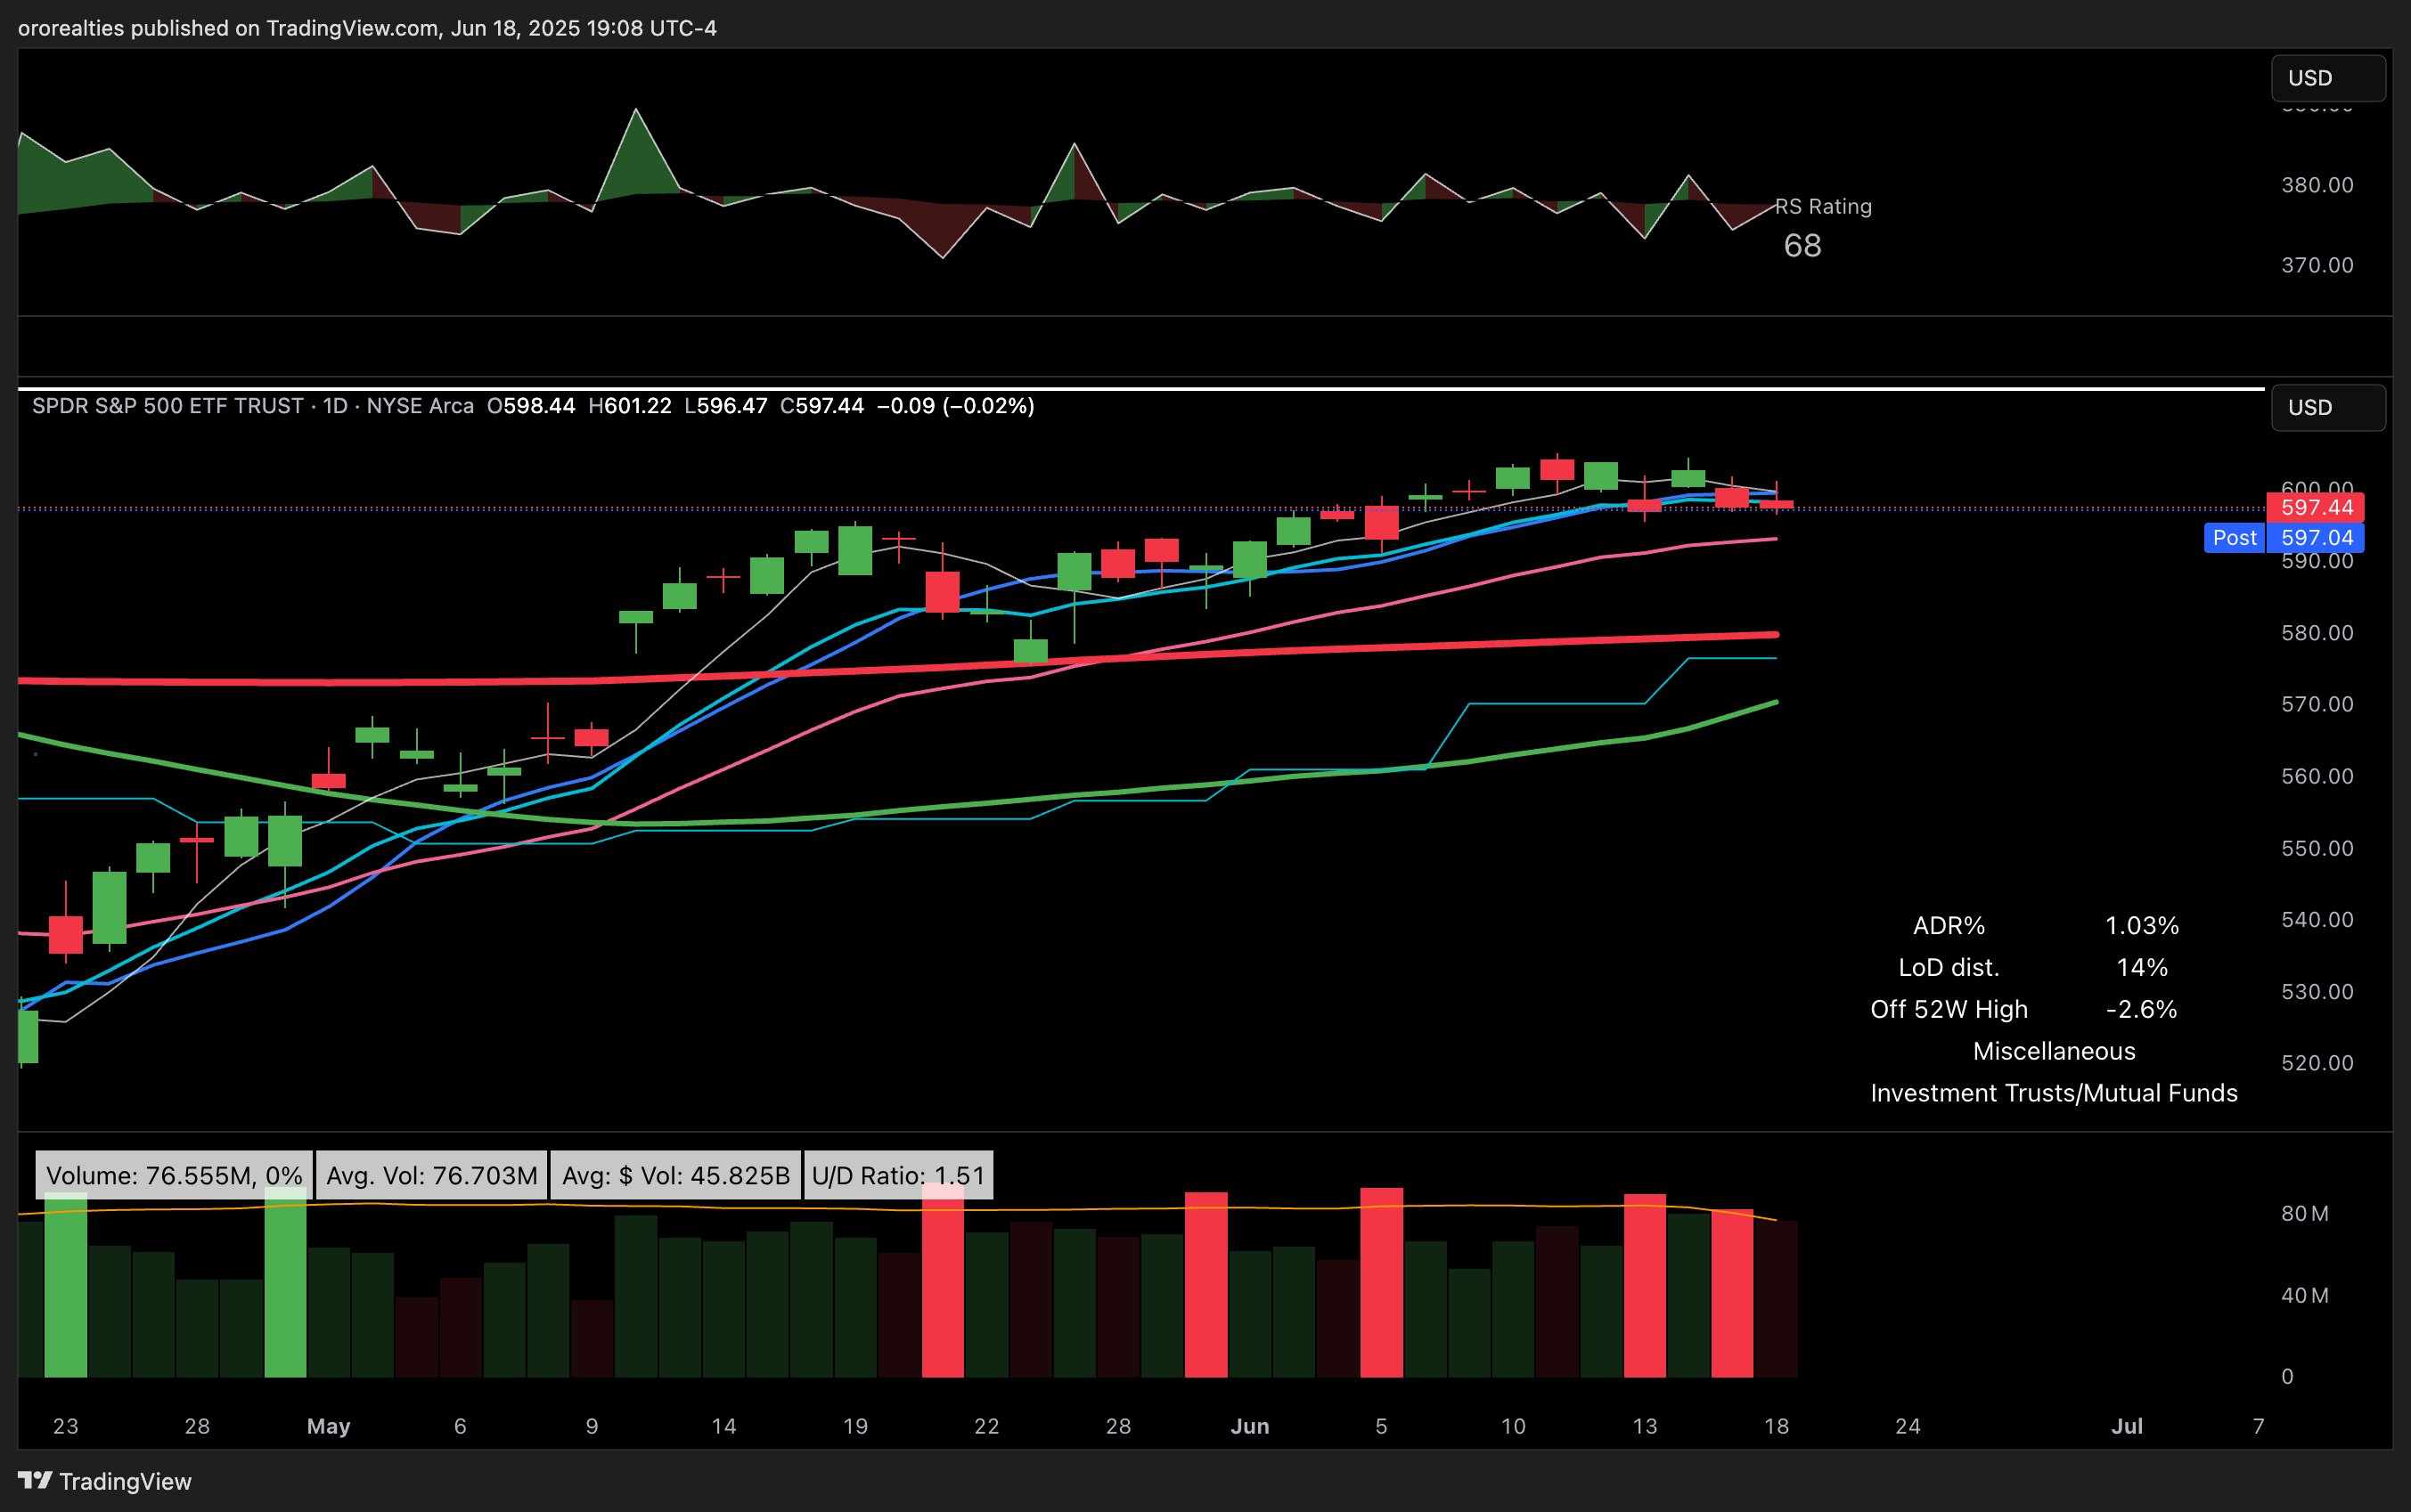The height and width of the screenshot is (1512, 2411).
Task: Click the Jul label on time axis
Action: [2127, 1426]
